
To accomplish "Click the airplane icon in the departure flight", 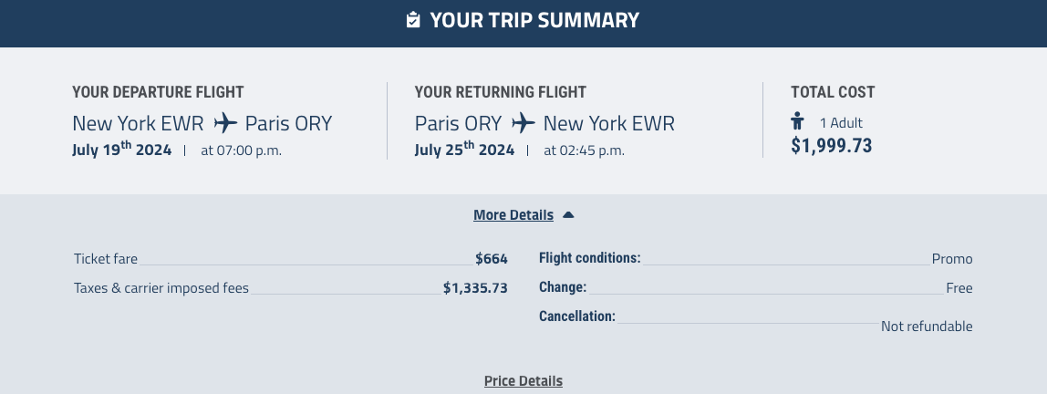I will [x=225, y=122].
